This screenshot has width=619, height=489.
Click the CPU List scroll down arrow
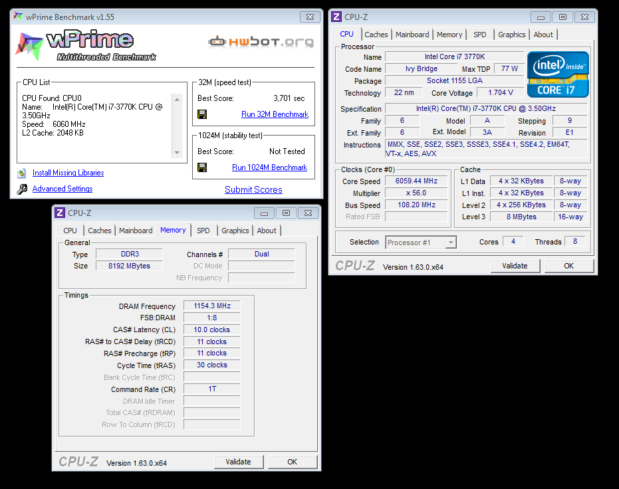[x=177, y=153]
